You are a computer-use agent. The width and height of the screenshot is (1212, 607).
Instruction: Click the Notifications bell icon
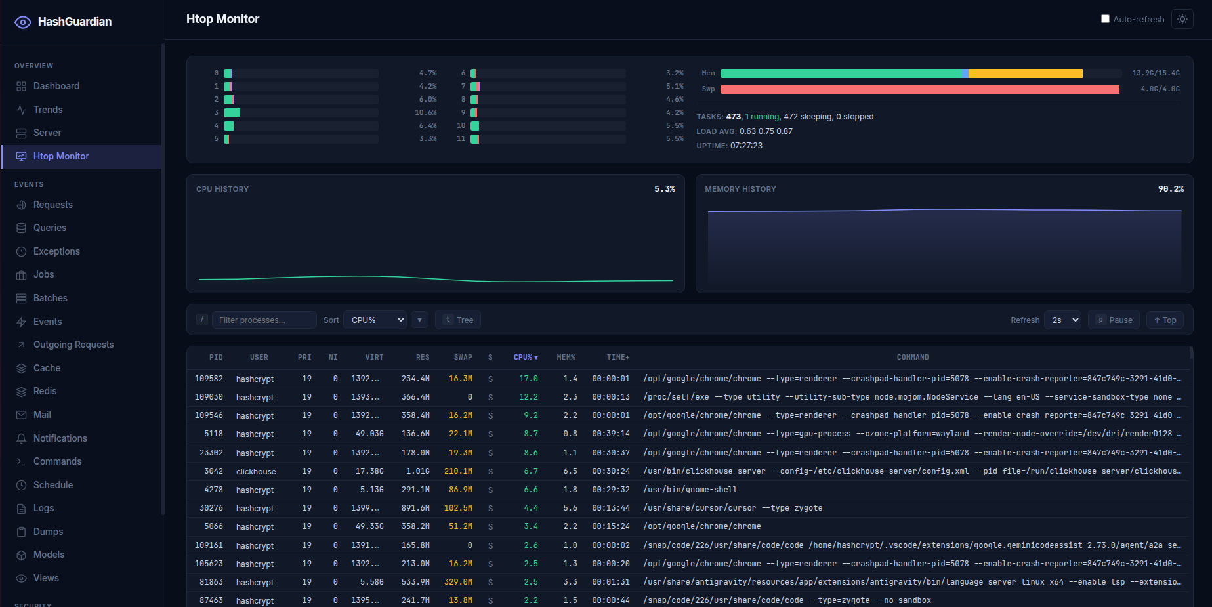click(x=21, y=438)
